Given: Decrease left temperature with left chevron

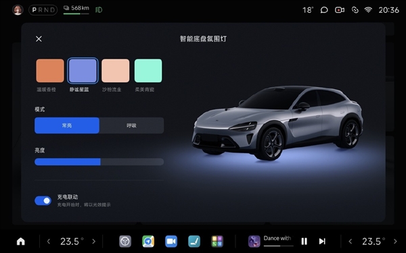Looking at the screenshot, I should tap(49, 242).
